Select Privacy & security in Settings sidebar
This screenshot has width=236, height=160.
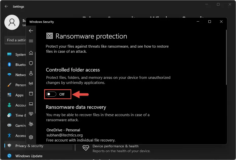point(38,146)
